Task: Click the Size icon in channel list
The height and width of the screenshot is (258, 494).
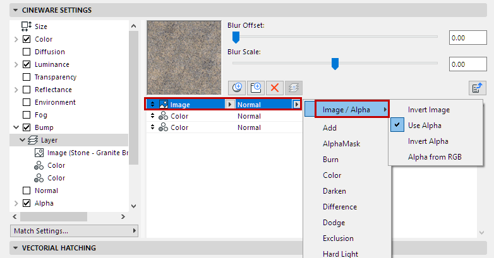Action: click(x=26, y=26)
